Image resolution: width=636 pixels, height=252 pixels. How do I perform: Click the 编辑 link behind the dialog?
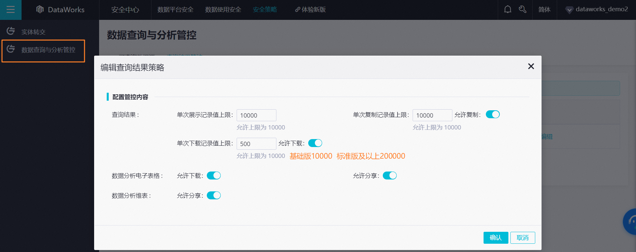click(x=547, y=136)
